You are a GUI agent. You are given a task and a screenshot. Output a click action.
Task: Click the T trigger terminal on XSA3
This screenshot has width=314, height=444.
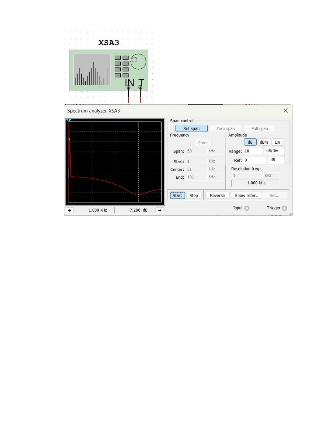pos(140,87)
